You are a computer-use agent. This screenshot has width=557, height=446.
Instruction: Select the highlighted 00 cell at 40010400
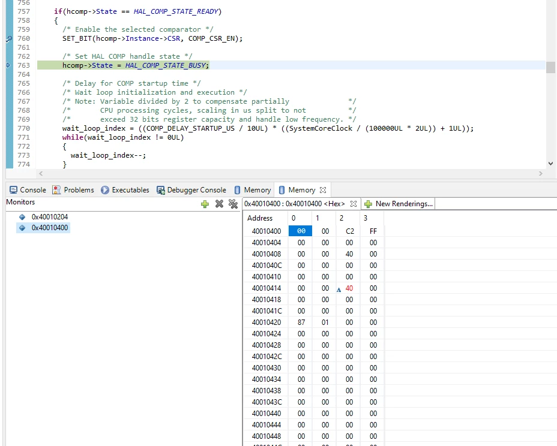pyautogui.click(x=301, y=231)
